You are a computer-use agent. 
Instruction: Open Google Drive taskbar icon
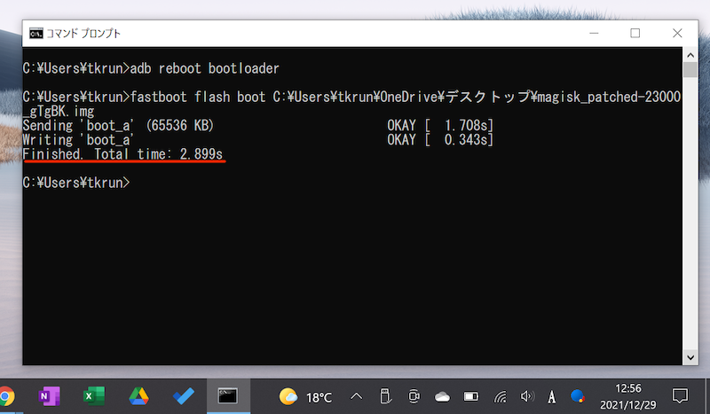tap(138, 395)
